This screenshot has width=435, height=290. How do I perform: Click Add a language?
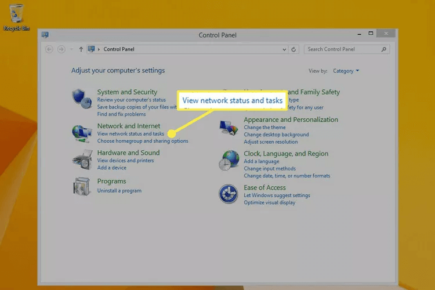click(x=262, y=161)
